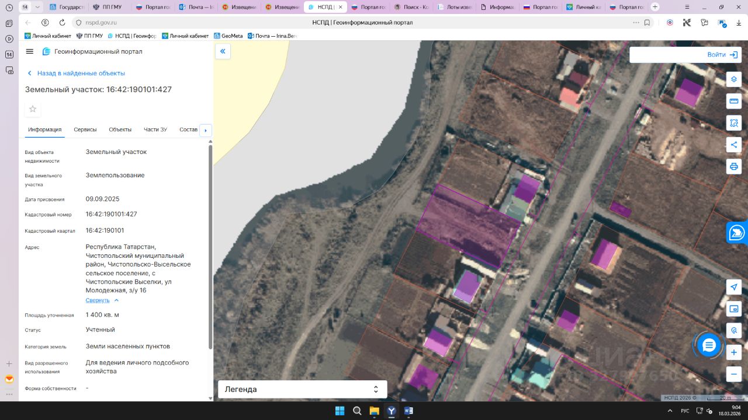
Task: Collapse address with Свернуть link
Action: tap(98, 300)
